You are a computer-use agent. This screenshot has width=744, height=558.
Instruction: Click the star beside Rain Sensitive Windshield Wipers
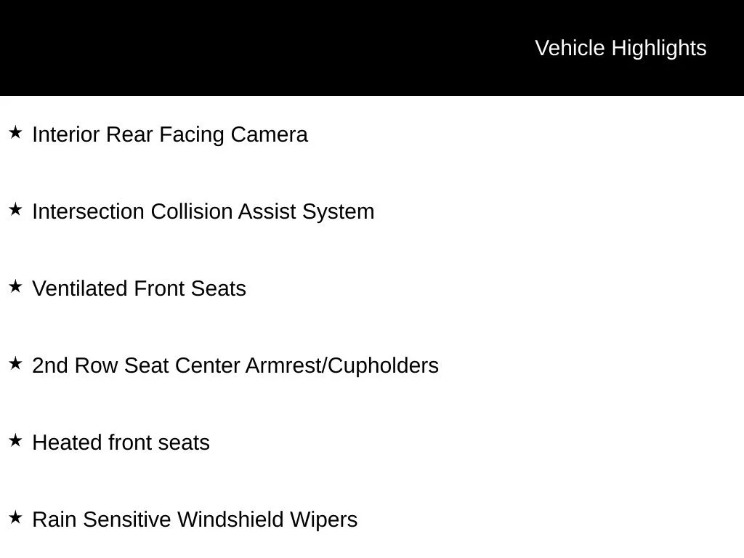pos(15,517)
